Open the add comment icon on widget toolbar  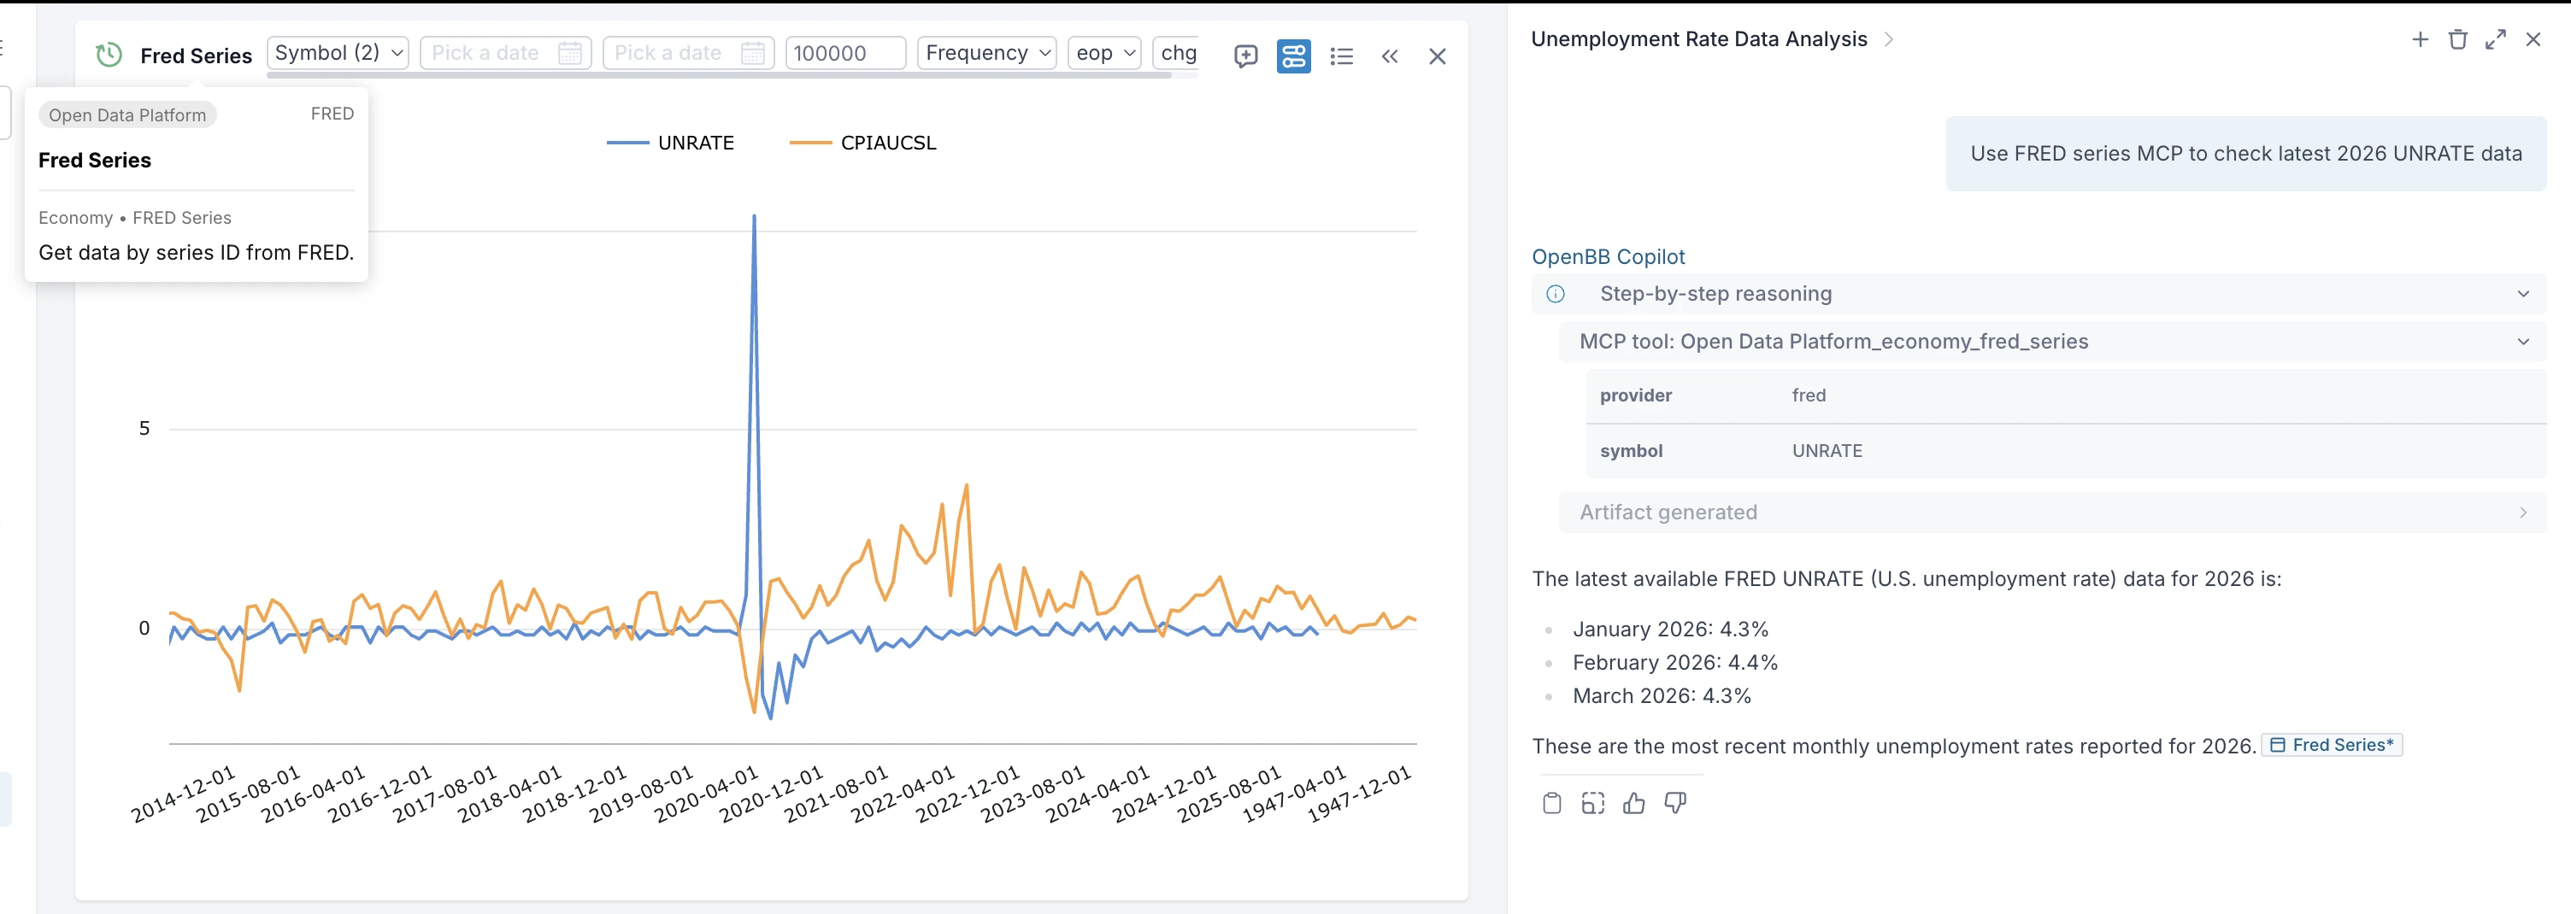(x=1244, y=57)
